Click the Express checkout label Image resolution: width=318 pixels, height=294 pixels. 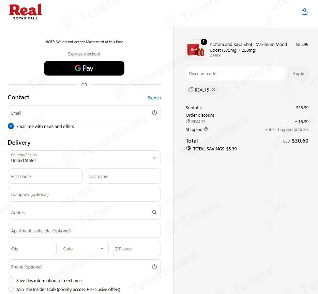[84, 54]
